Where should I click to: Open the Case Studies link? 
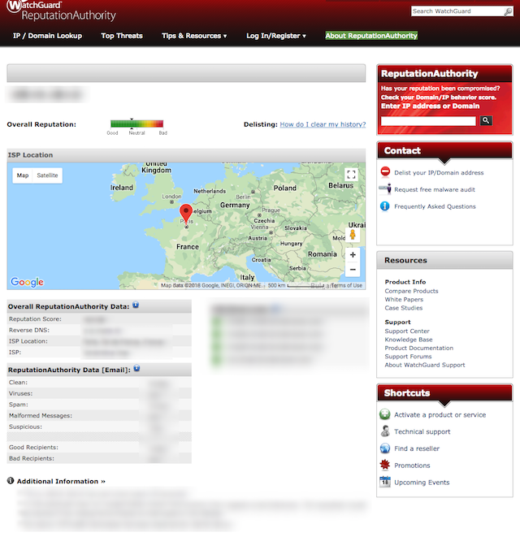coord(404,308)
